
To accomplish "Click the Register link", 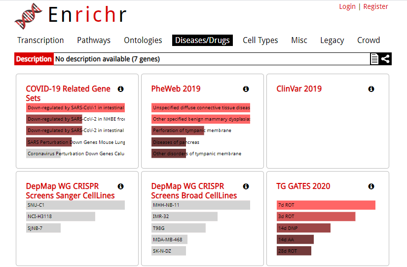I will click(375, 6).
